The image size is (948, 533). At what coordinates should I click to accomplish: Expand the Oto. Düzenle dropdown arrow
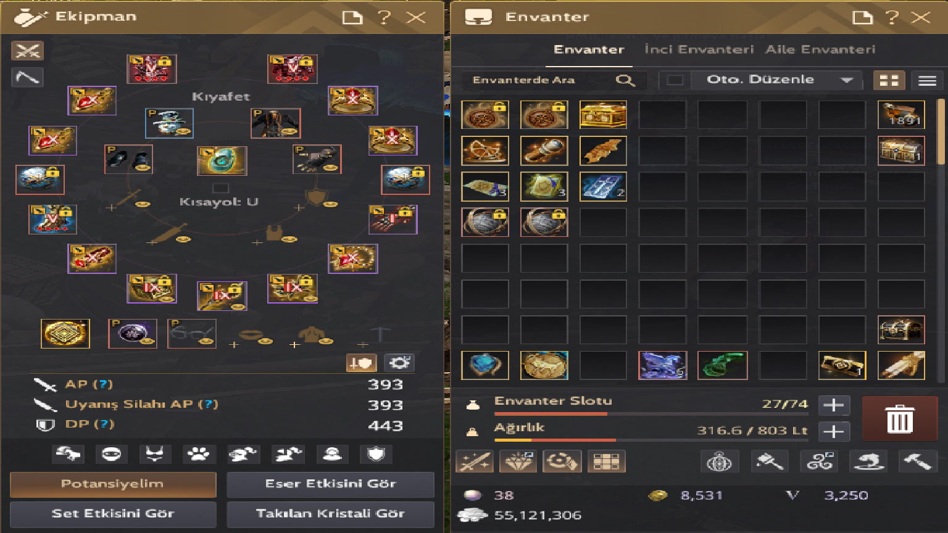(847, 80)
